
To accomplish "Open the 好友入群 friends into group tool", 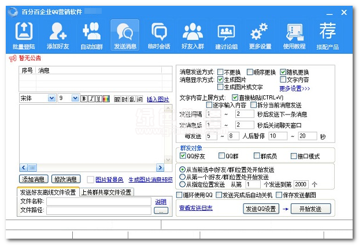I will 193,35.
